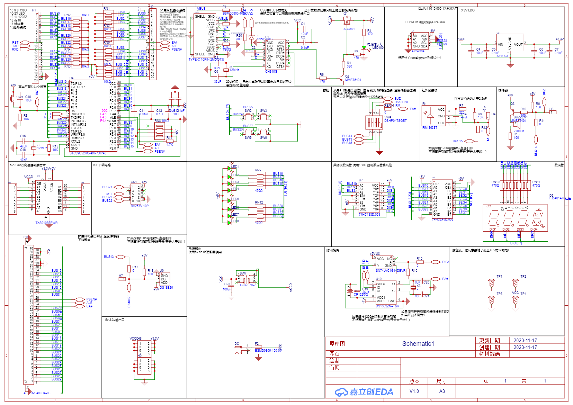573x405 pixels.
Task: Select the 红外线接收 section title
Action: [430, 90]
